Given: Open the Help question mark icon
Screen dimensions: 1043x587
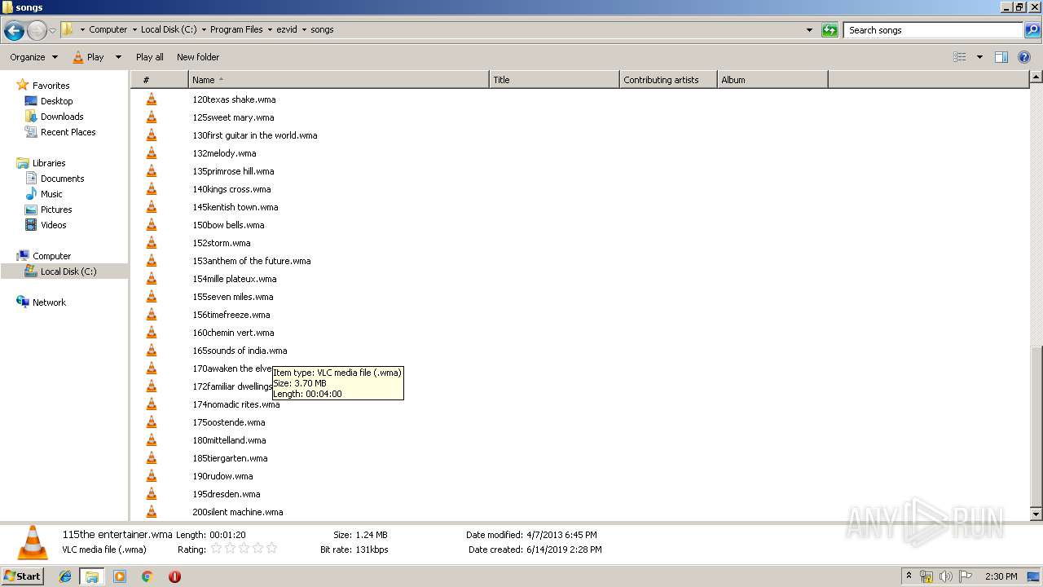Looking at the screenshot, I should tap(1024, 57).
